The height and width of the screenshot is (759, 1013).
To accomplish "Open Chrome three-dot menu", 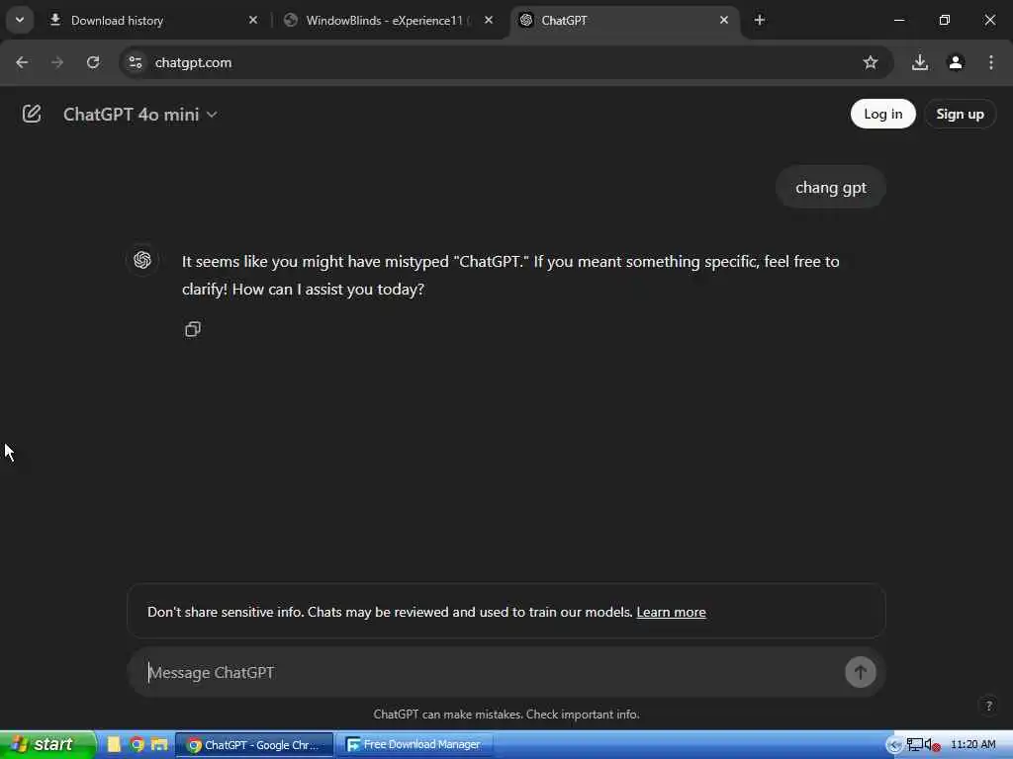I will [990, 62].
